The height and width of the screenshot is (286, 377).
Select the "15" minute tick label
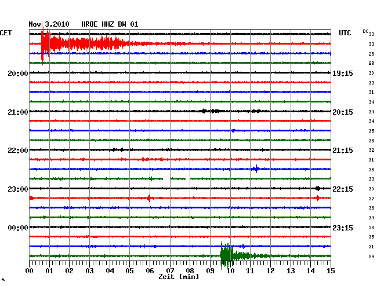[x=331, y=271]
